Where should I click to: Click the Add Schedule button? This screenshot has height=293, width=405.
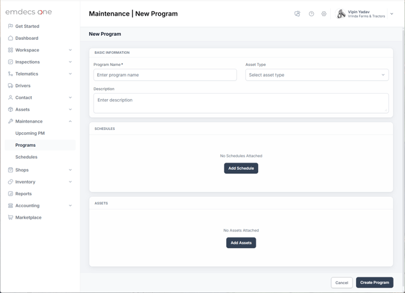point(241,169)
